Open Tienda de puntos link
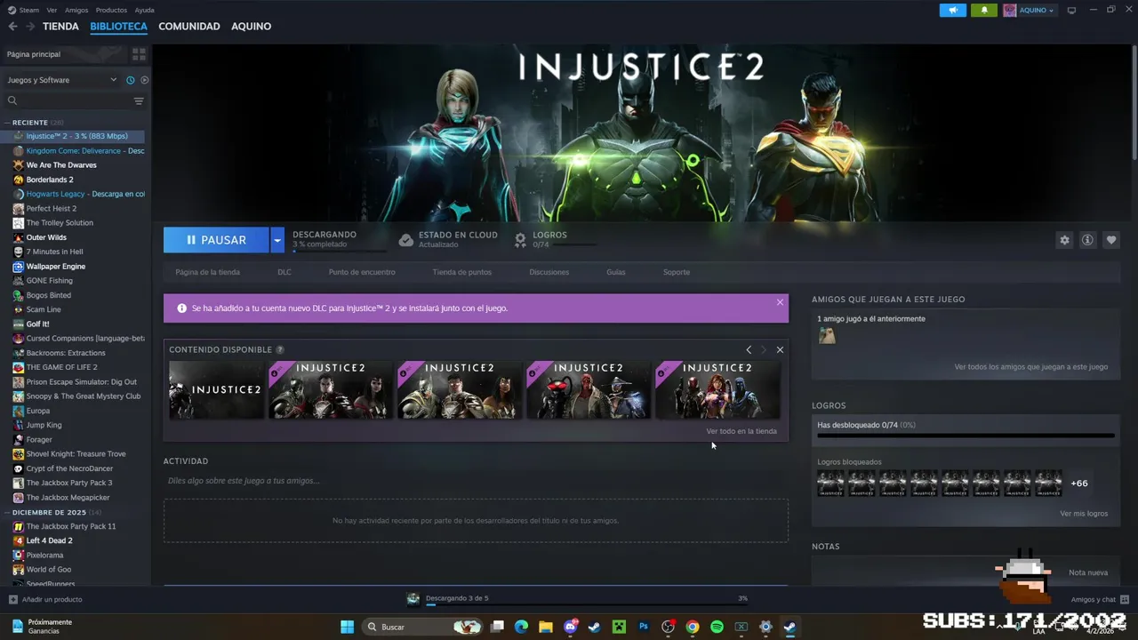Image resolution: width=1138 pixels, height=640 pixels. [x=461, y=272]
